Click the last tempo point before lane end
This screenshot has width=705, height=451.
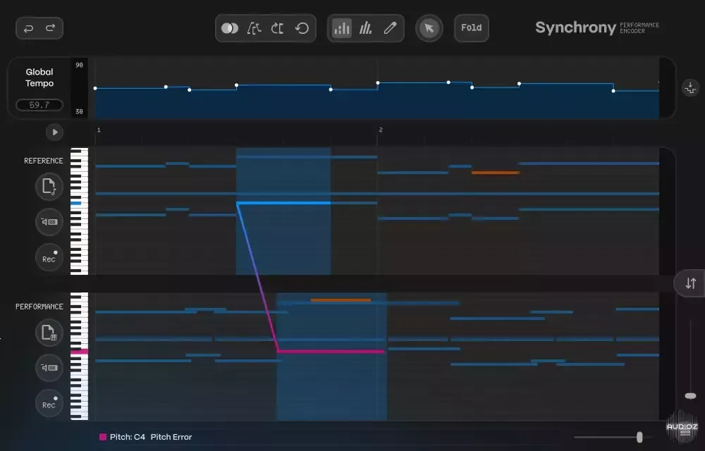613,91
